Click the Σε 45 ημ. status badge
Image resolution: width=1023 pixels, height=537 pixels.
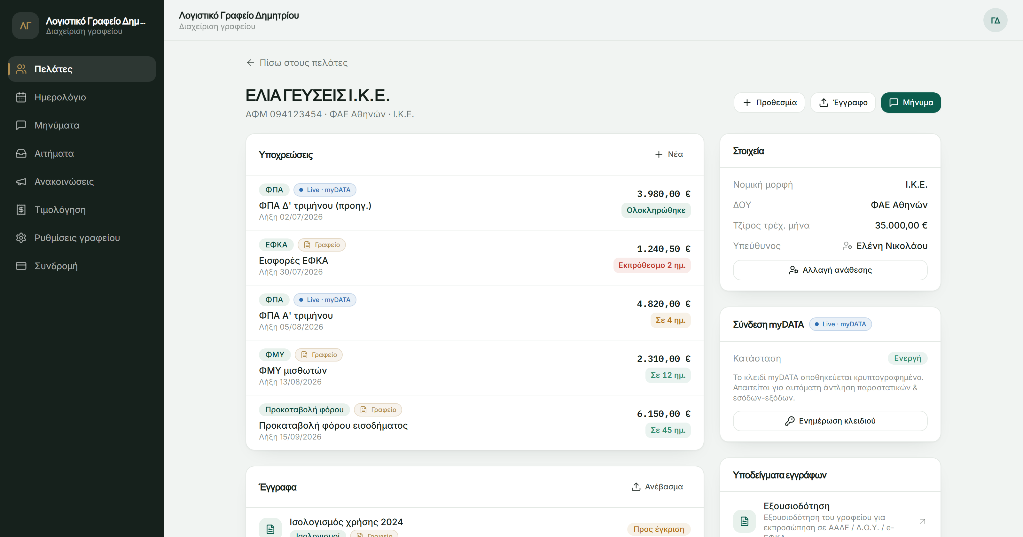(x=668, y=430)
